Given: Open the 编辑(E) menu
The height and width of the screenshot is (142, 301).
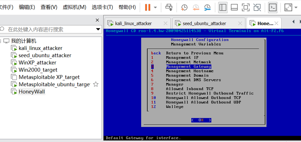Looking at the screenshot, I should [27, 7].
